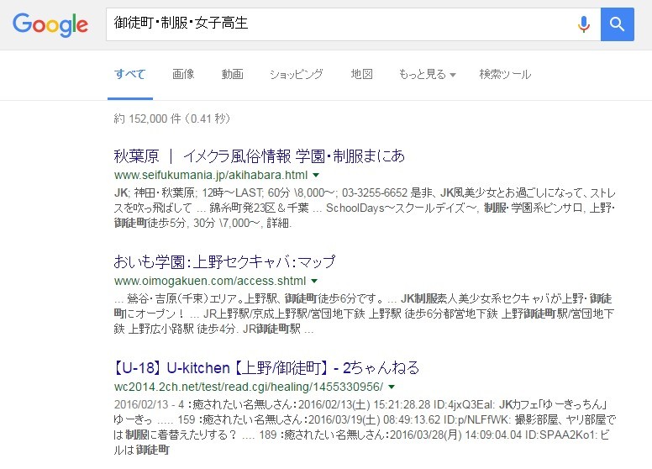The height and width of the screenshot is (469, 652).
Task: Select the すべて tab
Action: coord(129,75)
